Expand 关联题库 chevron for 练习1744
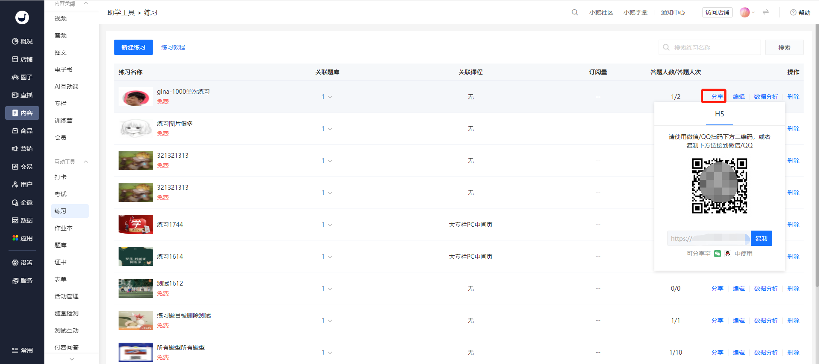This screenshot has width=819, height=364. (330, 225)
